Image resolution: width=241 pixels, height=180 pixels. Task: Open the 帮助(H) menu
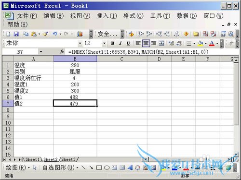18,24
